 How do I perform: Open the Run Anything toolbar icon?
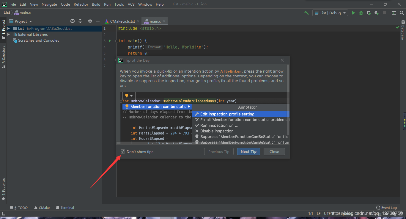[394, 13]
